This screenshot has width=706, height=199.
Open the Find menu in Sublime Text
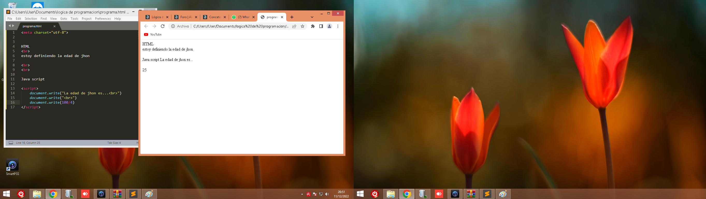click(x=44, y=19)
